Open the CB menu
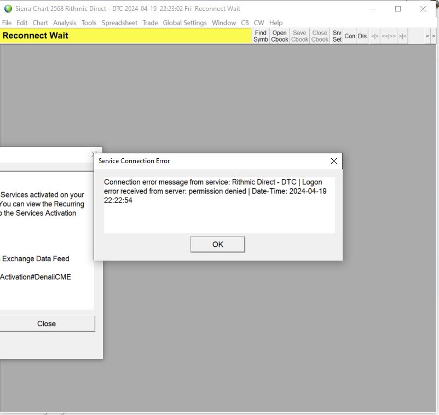Image resolution: width=439 pixels, height=415 pixels. pos(245,22)
